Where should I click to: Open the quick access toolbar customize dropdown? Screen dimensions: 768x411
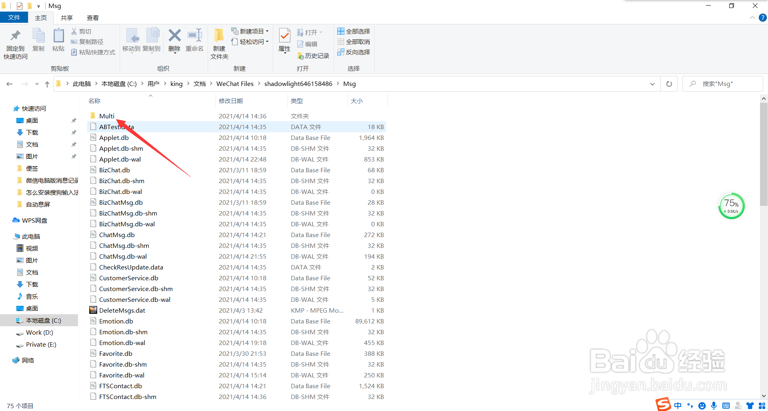point(38,6)
